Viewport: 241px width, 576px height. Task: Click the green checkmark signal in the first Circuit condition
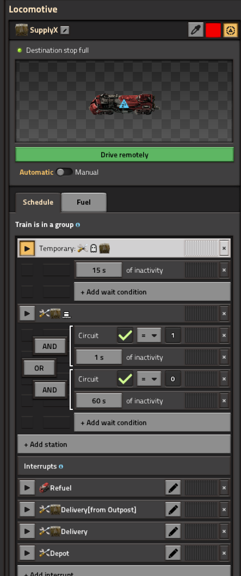(125, 335)
